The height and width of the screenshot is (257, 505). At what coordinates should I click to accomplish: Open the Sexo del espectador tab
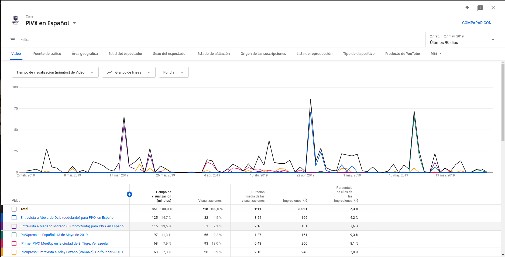click(170, 54)
